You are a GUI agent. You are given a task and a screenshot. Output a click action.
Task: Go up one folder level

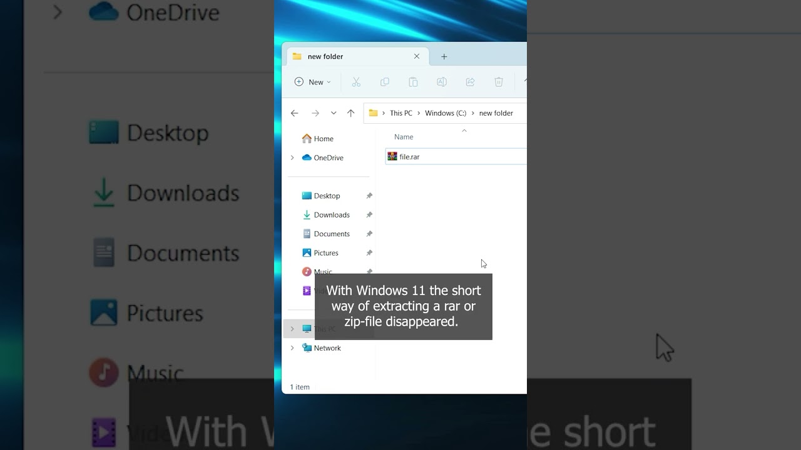pos(350,113)
